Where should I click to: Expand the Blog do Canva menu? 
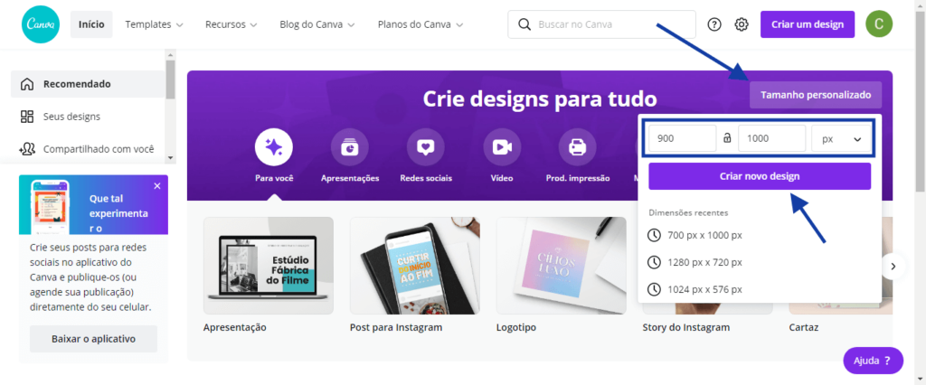(317, 24)
